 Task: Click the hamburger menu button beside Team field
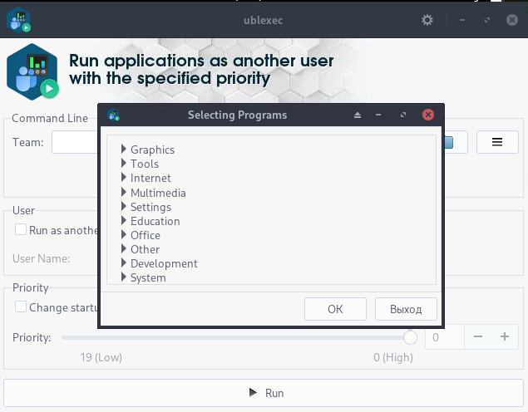[497, 142]
